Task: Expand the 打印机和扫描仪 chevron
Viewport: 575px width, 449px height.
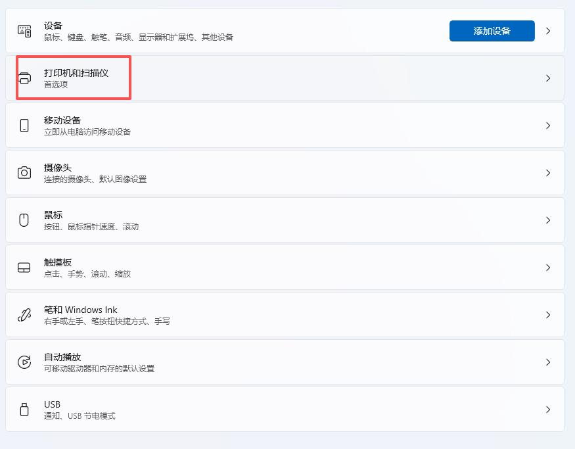Action: point(548,78)
